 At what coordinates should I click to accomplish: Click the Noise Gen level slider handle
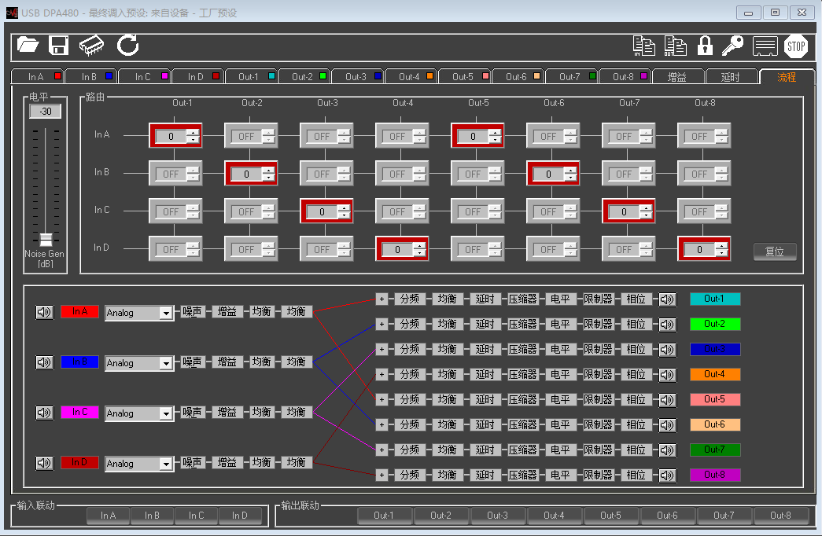pos(46,240)
